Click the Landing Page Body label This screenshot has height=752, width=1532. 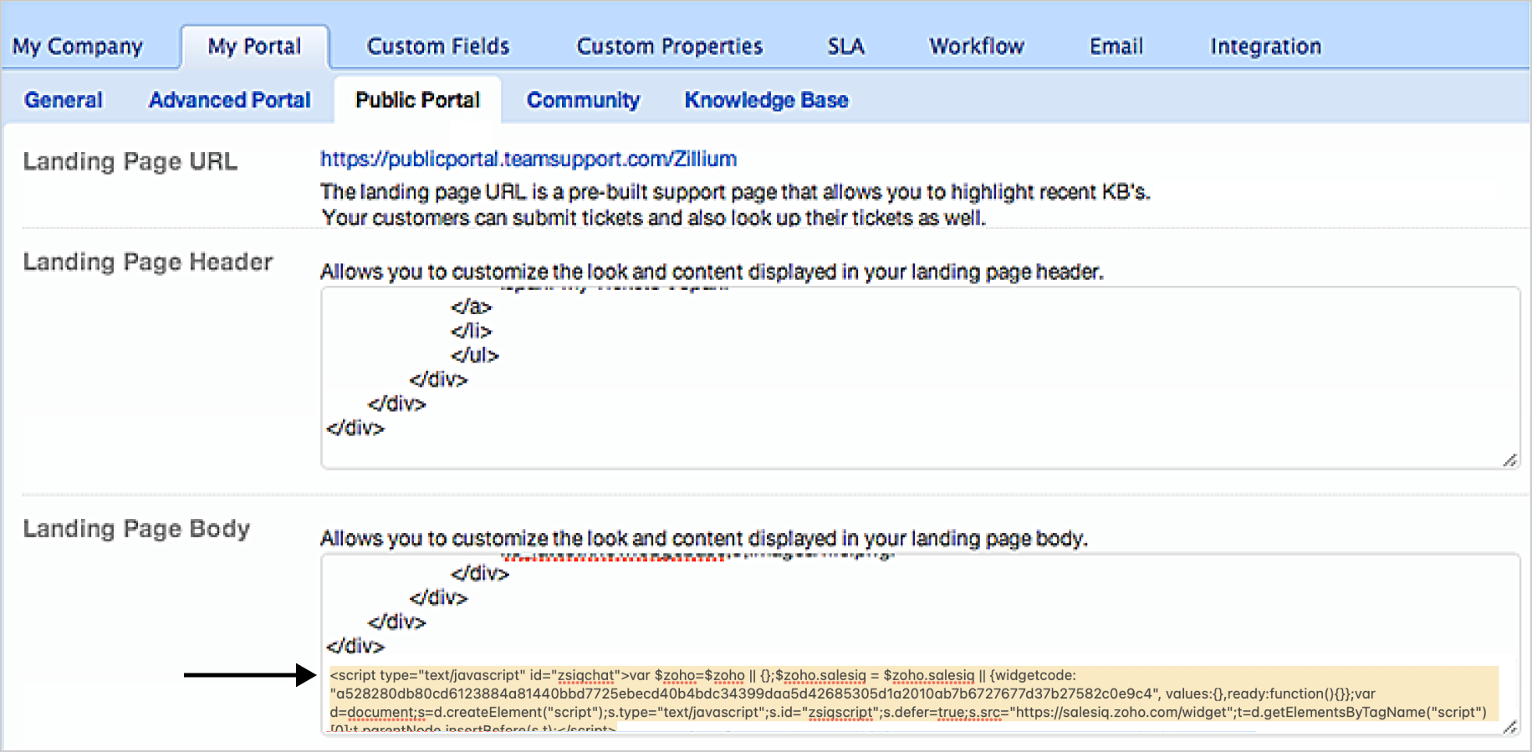pos(136,529)
